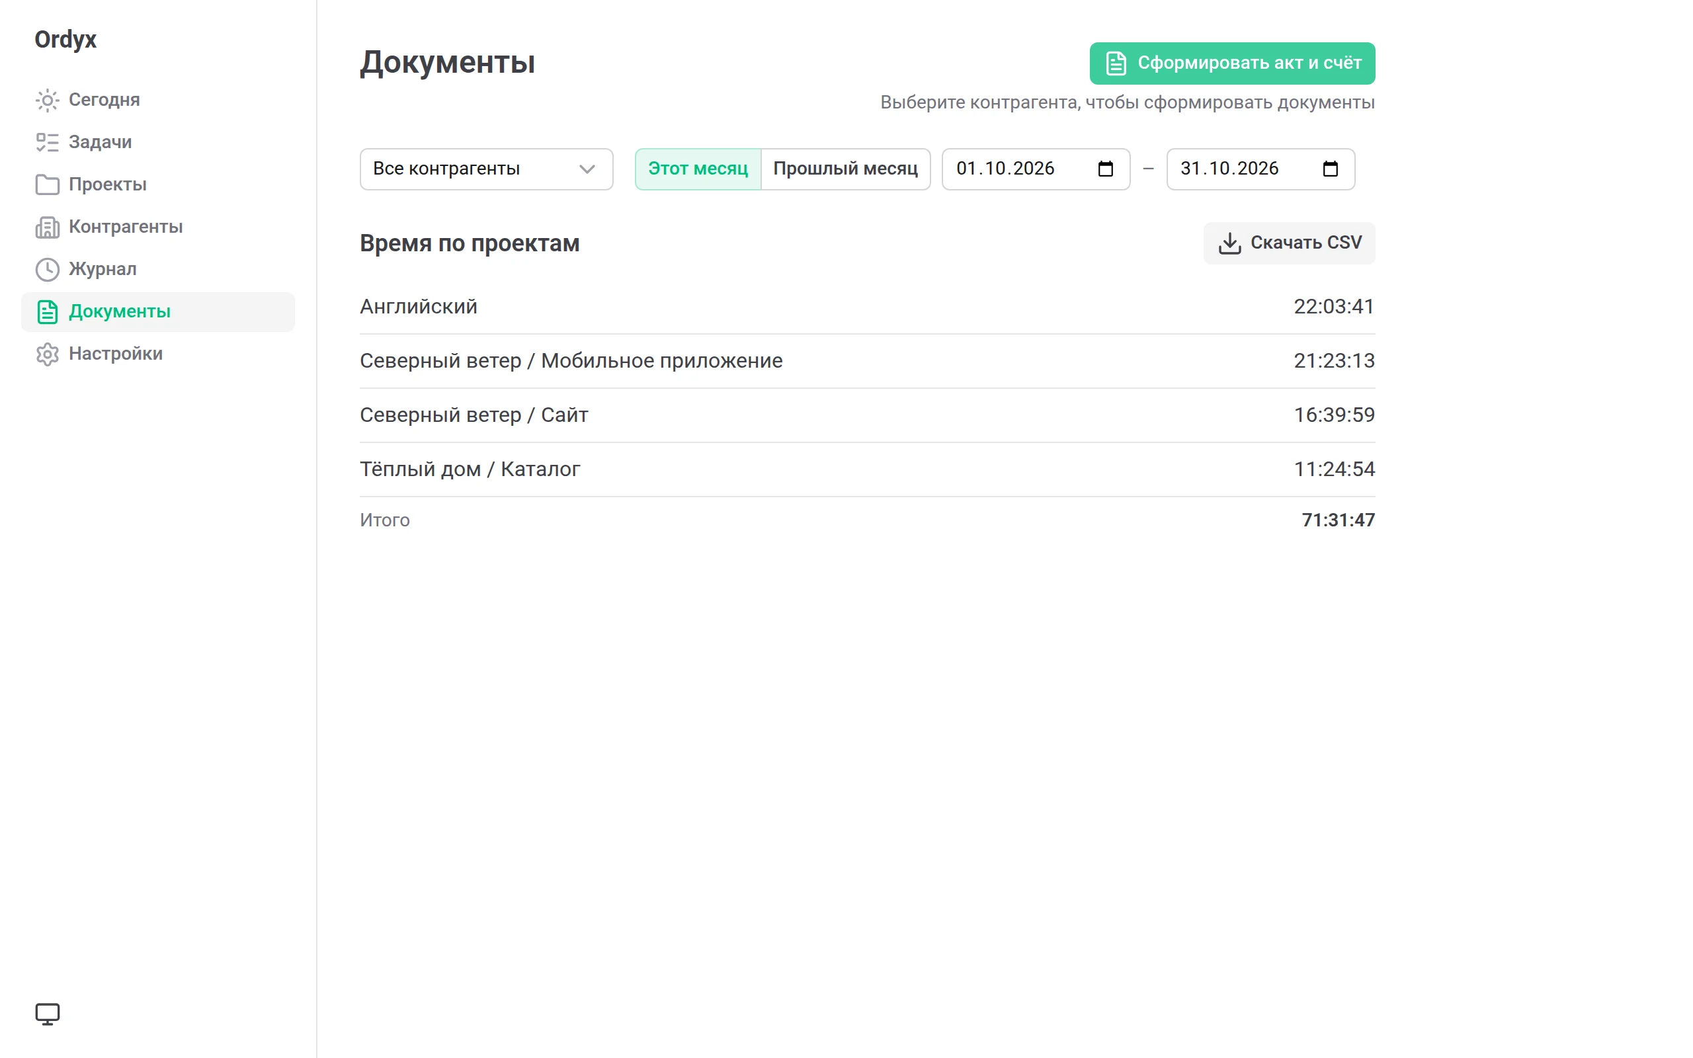Click the checklist icon beside Задачи
Viewport: 1693px width, 1058px height.
(x=48, y=143)
